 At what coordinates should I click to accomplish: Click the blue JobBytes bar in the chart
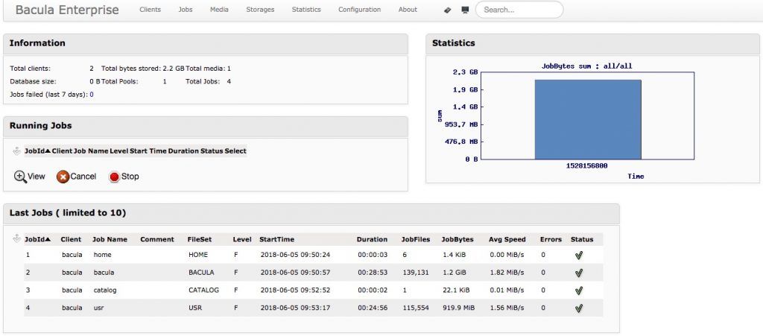(x=588, y=120)
